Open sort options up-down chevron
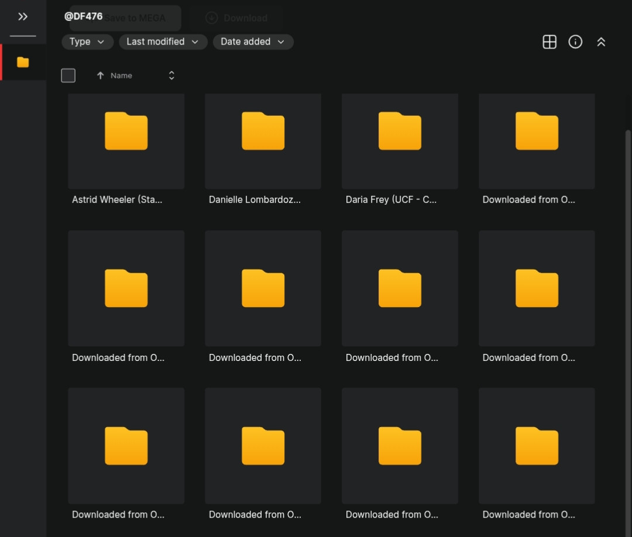Viewport: 632px width, 537px height. click(x=171, y=75)
